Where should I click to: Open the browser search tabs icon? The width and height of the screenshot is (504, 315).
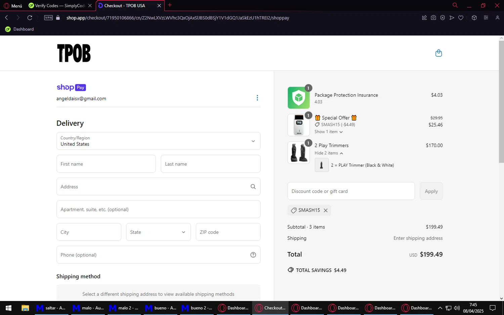pos(455,5)
